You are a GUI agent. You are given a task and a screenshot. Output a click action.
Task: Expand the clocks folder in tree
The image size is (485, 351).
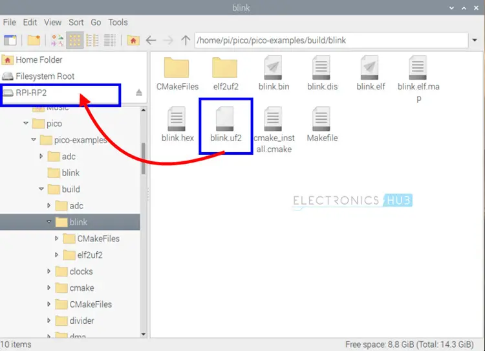[49, 271]
